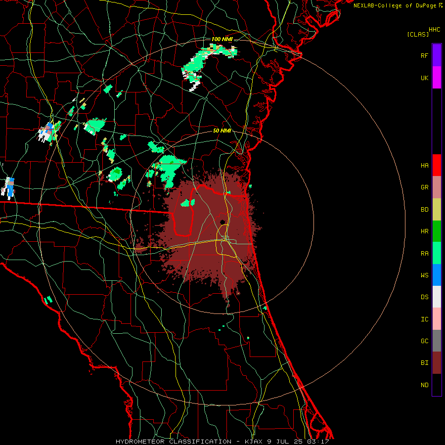The height and width of the screenshot is (445, 445).
Task: Click the NEXLAB-College of DuPage credit text
Action: pos(395,5)
